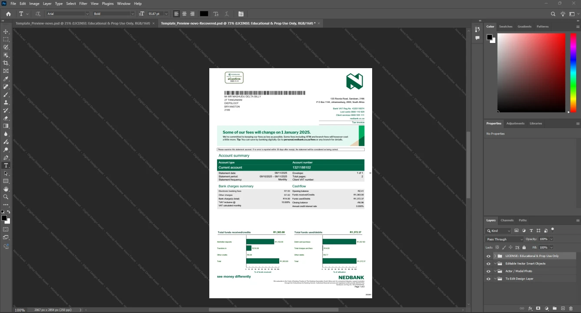Collapse the Editable Vector Smart Objects group
The width and height of the screenshot is (581, 313).
495,264
